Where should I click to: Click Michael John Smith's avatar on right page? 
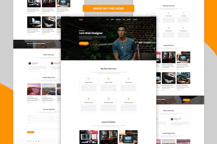172,119
